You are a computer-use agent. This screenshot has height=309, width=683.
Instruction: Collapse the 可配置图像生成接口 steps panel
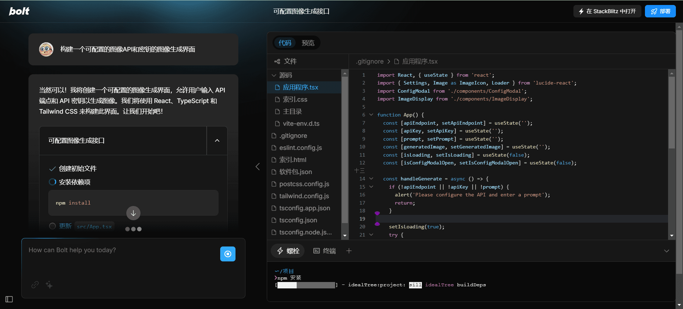pos(217,141)
